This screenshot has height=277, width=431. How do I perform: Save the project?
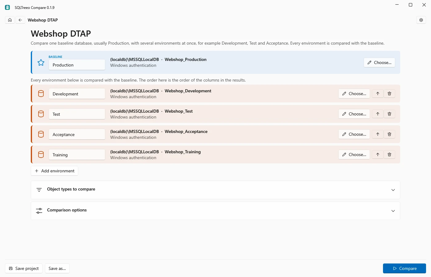point(24,268)
